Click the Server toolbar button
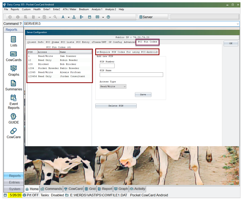This screenshot has height=201, width=242. (x=146, y=17)
